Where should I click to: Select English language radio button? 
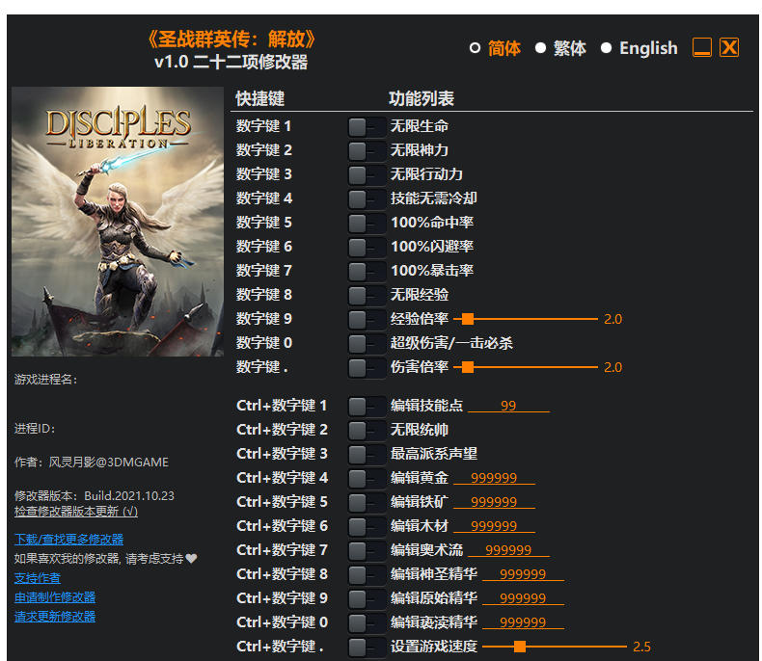tap(606, 48)
